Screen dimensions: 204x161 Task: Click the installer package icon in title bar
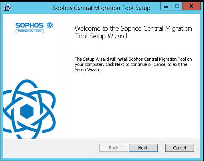click(7, 8)
